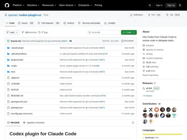Viewport: 187px width, 140px height.
Task: Expand the commit message ellipsis icon
Action: coord(70,41)
